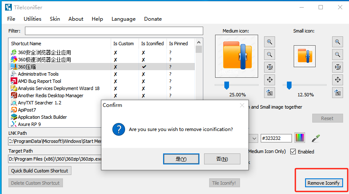This screenshot has width=349, height=194.
Task: Expand the dropdown beside the #323232 field
Action: click(254, 138)
